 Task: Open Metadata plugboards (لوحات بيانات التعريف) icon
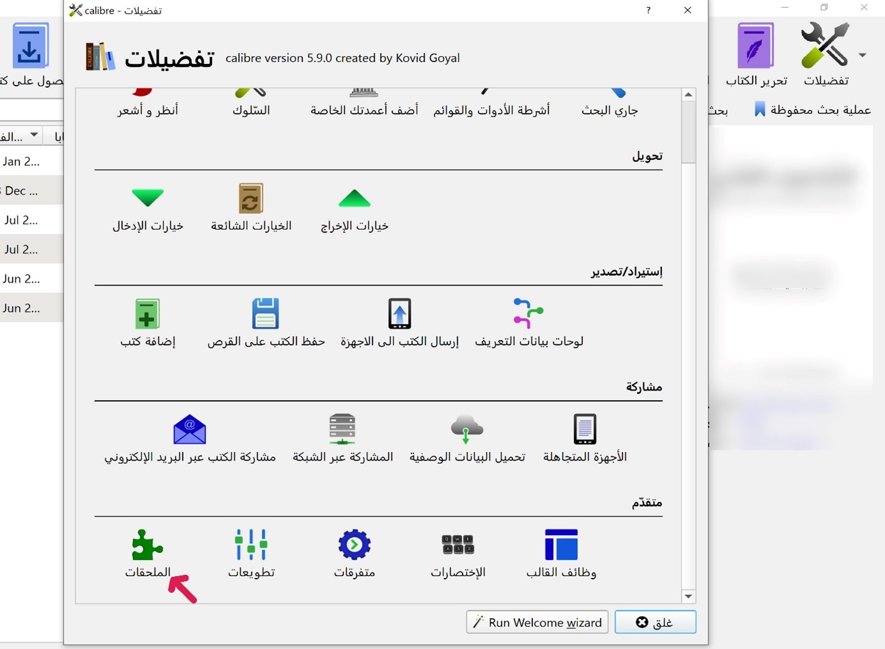point(529,314)
